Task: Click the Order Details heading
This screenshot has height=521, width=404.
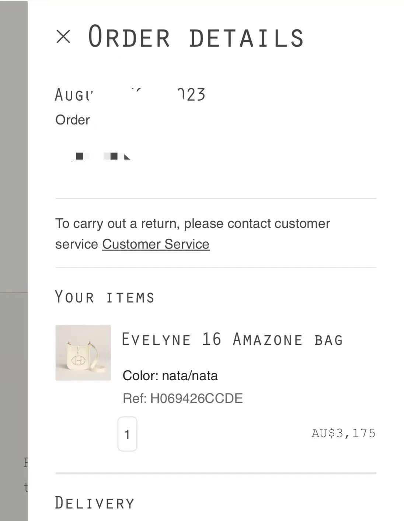Action: pos(196,37)
